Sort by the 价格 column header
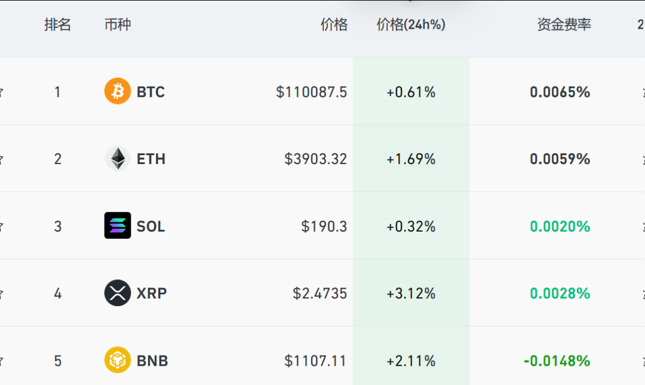This screenshot has height=385, width=645. [x=334, y=24]
